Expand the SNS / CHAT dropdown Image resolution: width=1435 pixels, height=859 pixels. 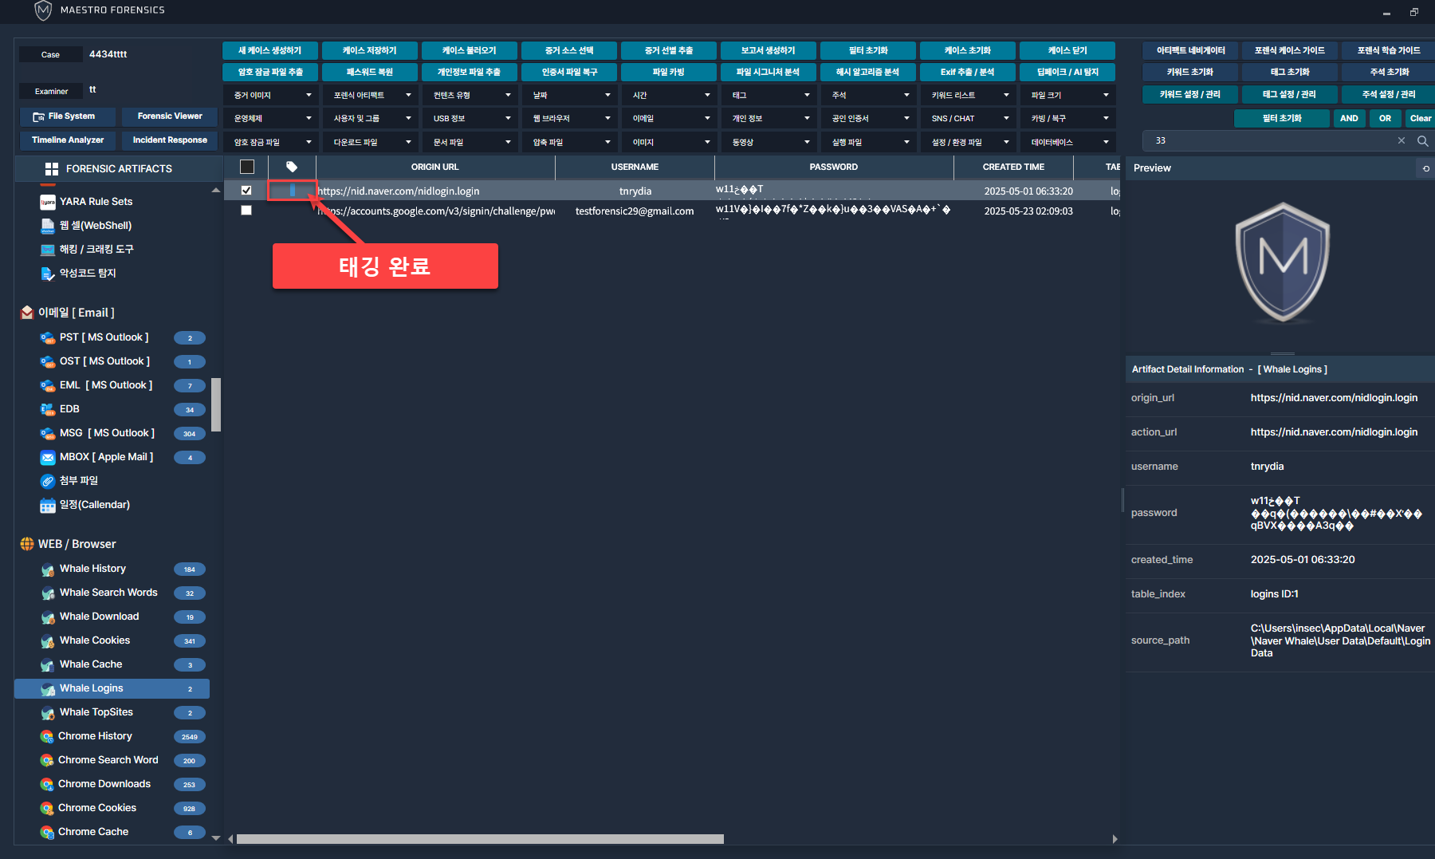[x=969, y=119]
